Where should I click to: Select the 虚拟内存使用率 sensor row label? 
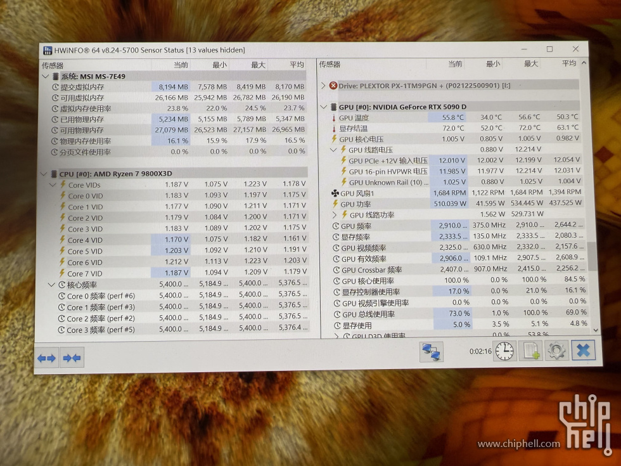pyautogui.click(x=86, y=108)
